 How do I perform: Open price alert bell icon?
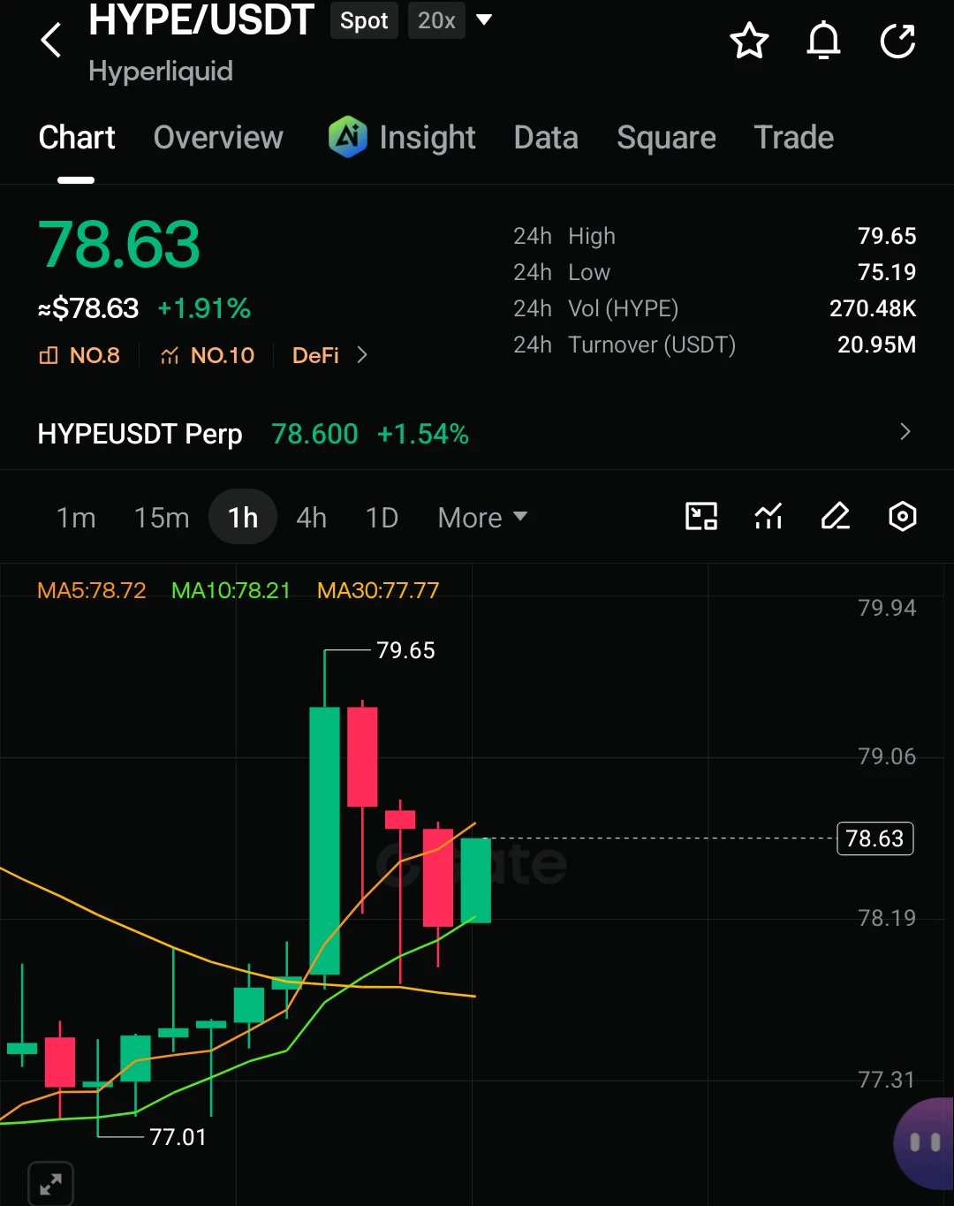coord(823,41)
